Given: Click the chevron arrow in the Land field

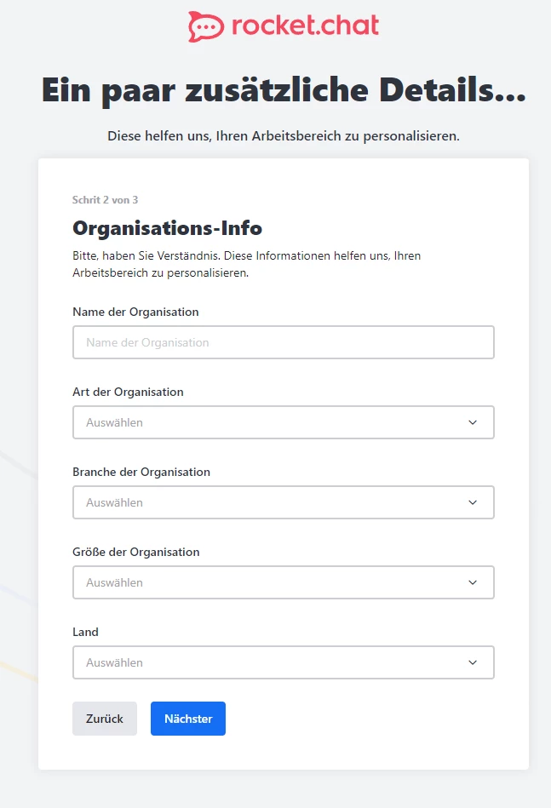Looking at the screenshot, I should (x=474, y=662).
